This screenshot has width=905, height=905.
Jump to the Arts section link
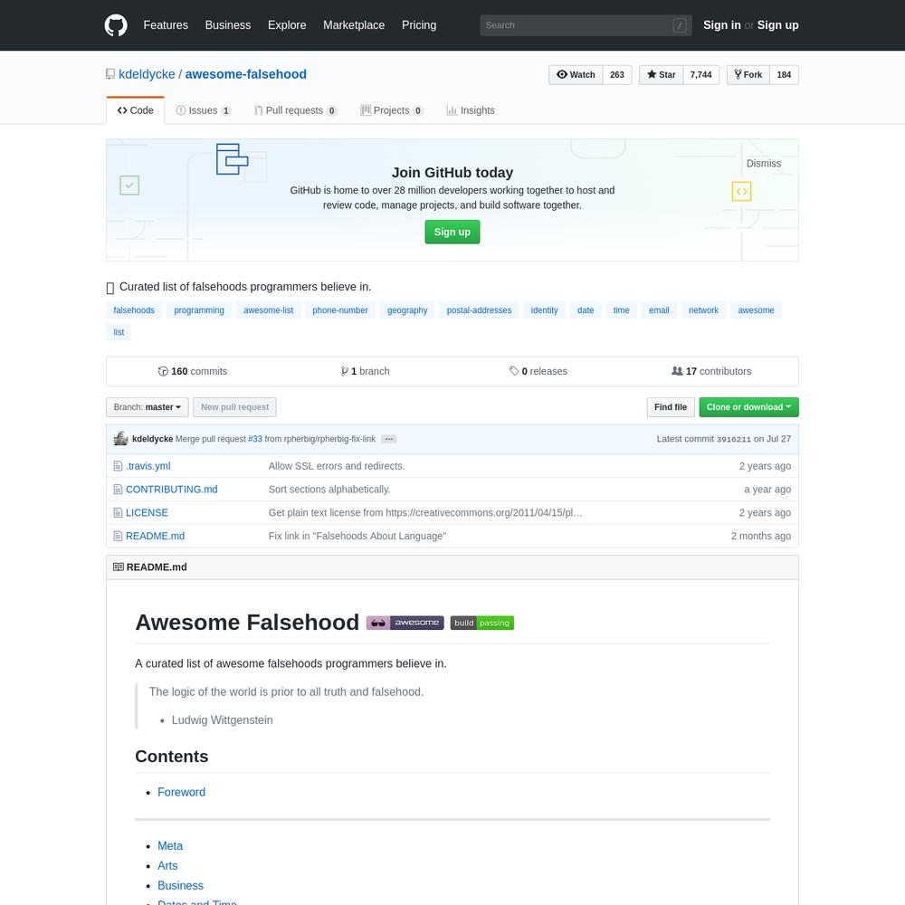click(x=167, y=866)
